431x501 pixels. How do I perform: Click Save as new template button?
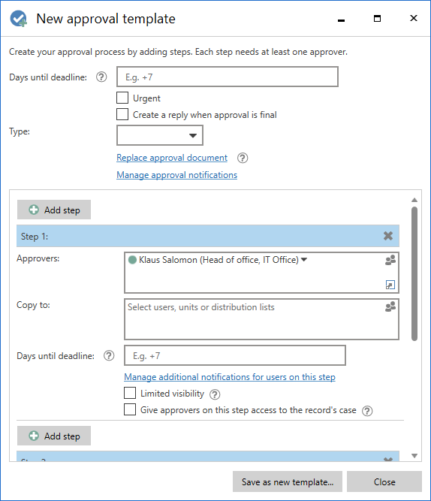(288, 481)
